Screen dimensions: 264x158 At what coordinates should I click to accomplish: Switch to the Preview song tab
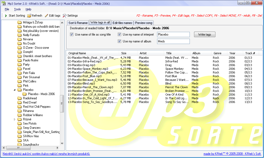click(x=144, y=23)
